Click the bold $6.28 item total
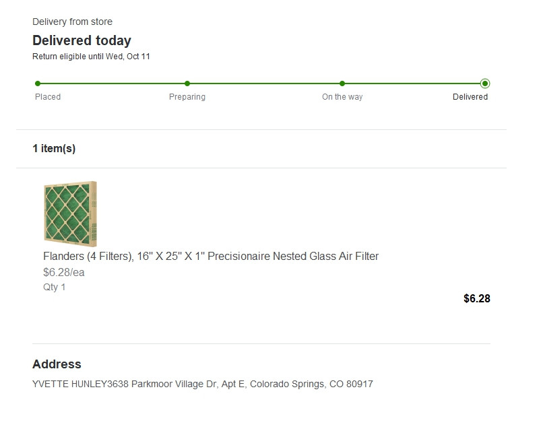This screenshot has width=539, height=435. 476,298
